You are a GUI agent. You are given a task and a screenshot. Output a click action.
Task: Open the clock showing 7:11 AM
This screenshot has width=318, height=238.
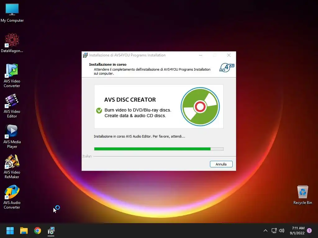coord(297,231)
